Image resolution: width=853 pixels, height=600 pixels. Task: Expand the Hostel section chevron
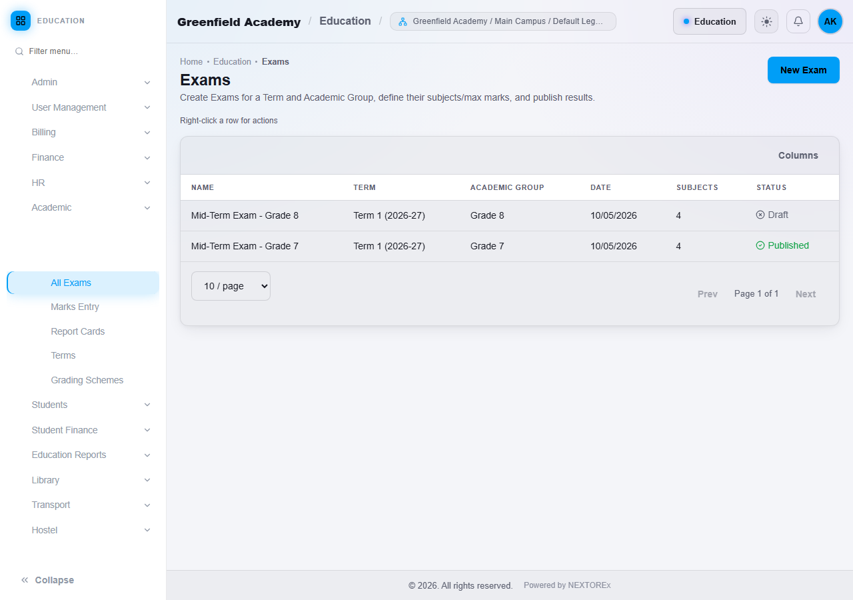(147, 530)
